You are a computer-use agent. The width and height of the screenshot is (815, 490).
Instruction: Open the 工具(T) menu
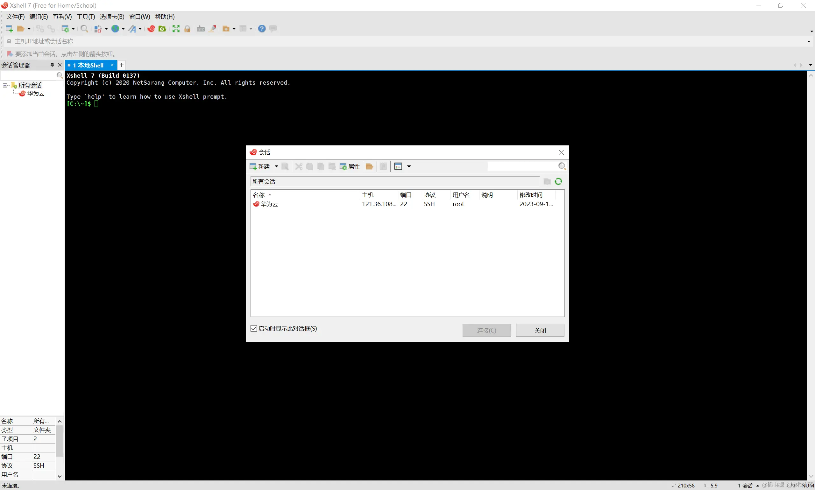pyautogui.click(x=86, y=17)
